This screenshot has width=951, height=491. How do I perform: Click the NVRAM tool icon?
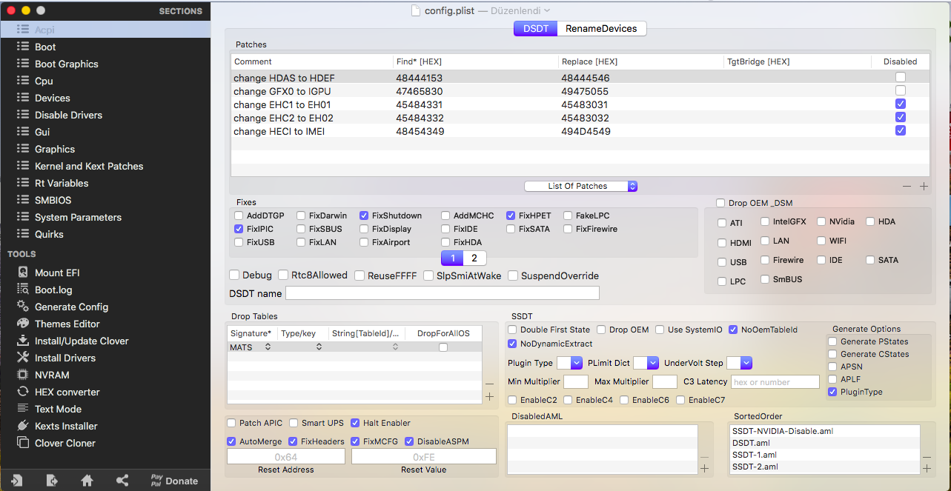(23, 375)
